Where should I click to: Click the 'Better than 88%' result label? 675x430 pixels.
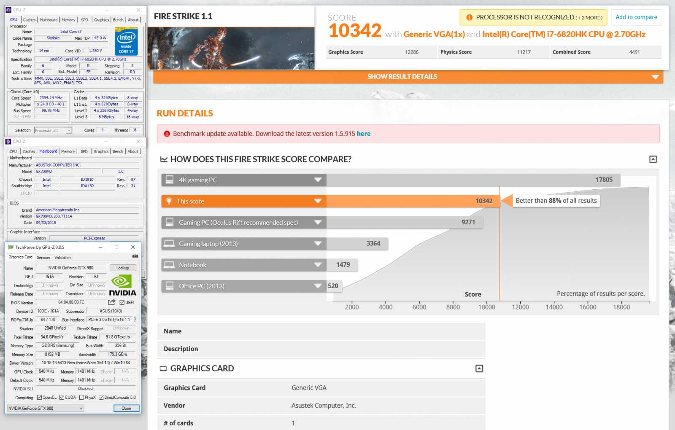(556, 201)
